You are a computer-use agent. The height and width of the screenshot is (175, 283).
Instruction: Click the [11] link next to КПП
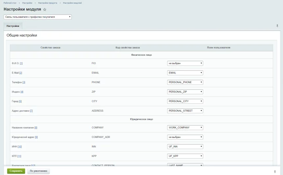pos(19,156)
